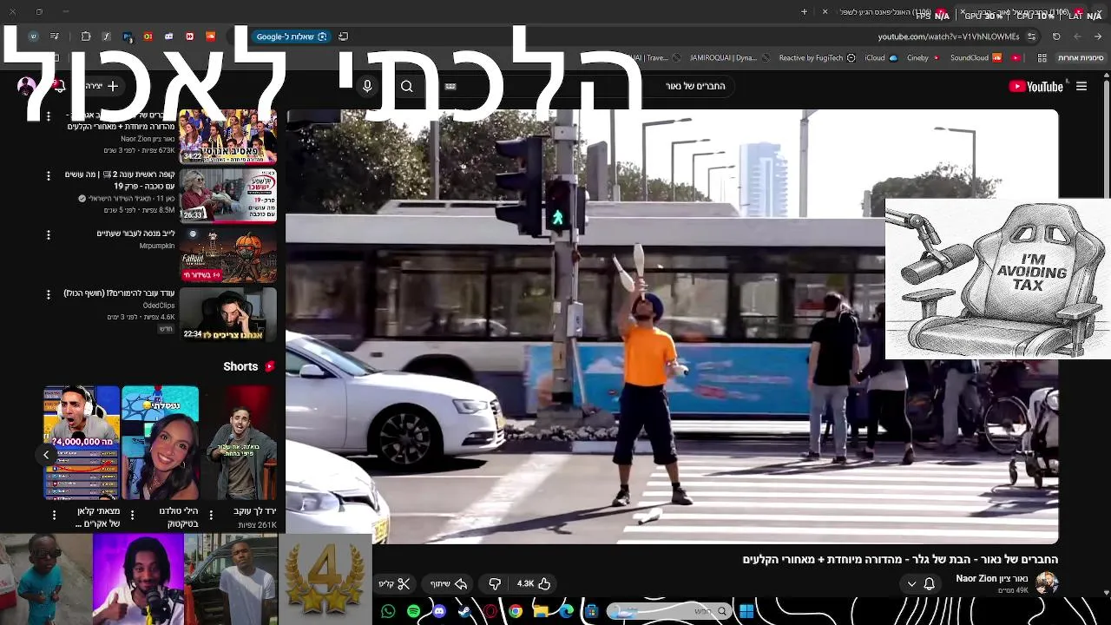Dislike the video with thumbs down
Viewport: 1111px width, 625px height.
(495, 583)
